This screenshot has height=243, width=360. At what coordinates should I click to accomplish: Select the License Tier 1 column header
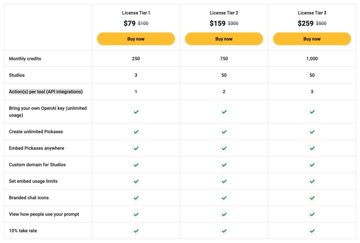pyautogui.click(x=136, y=13)
